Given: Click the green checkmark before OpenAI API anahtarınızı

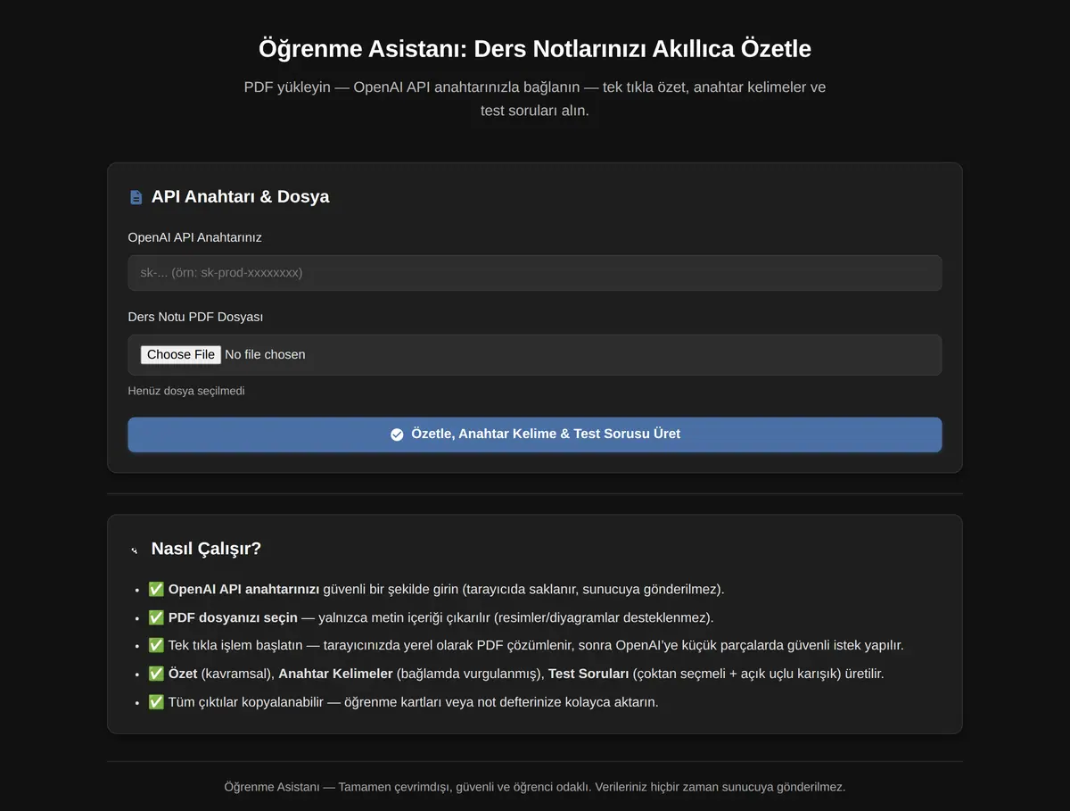Looking at the screenshot, I should click(x=156, y=589).
